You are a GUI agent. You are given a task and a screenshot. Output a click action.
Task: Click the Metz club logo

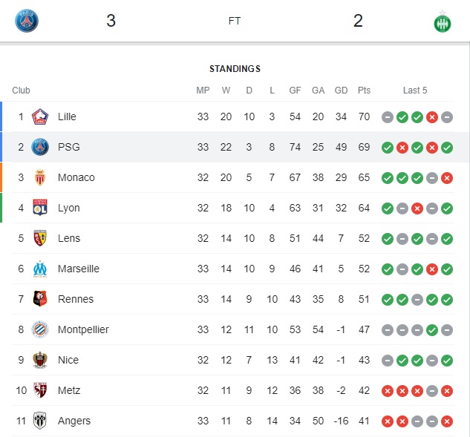40,390
